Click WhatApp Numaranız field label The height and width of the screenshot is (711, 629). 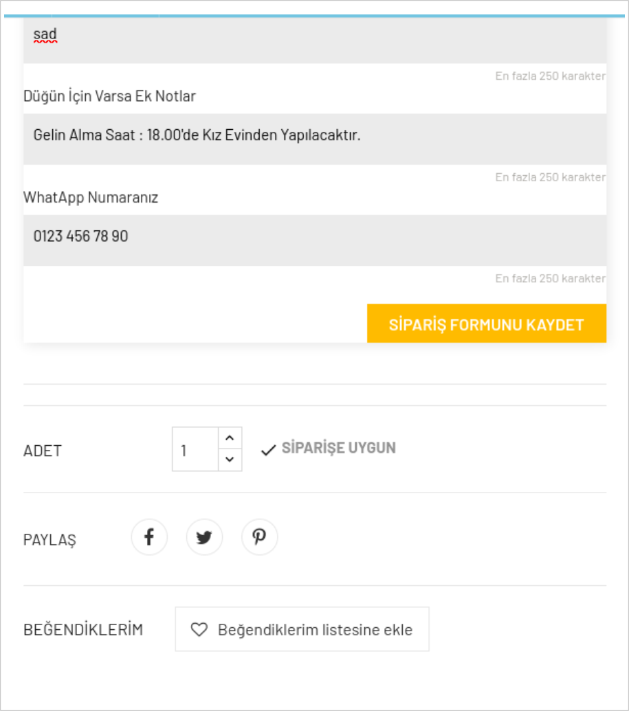pos(91,198)
